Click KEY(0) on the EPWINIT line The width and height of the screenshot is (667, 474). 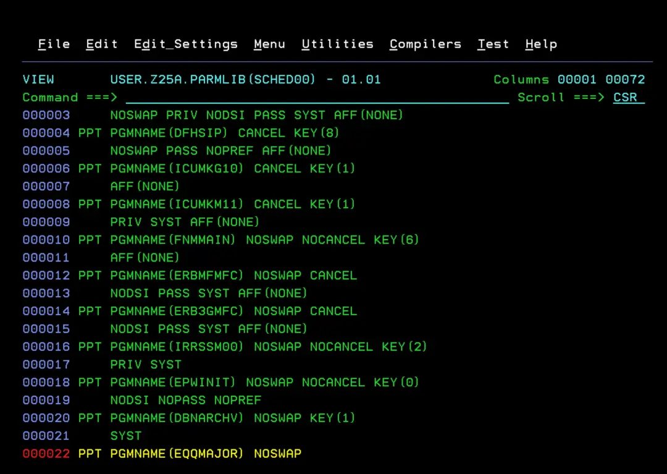[396, 383]
